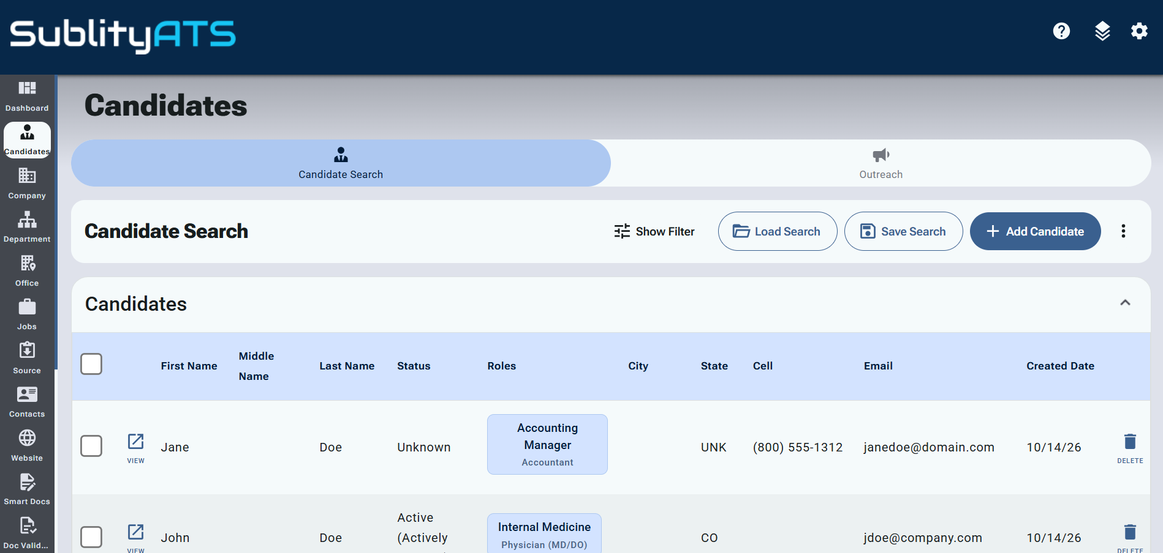Open Website in the sidebar
The height and width of the screenshot is (553, 1163).
point(27,446)
